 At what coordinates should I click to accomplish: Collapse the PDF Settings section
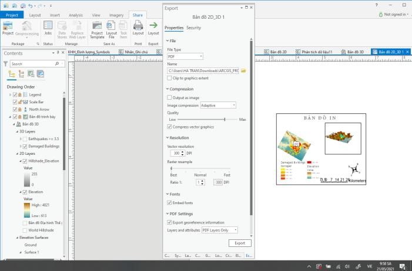click(168, 214)
